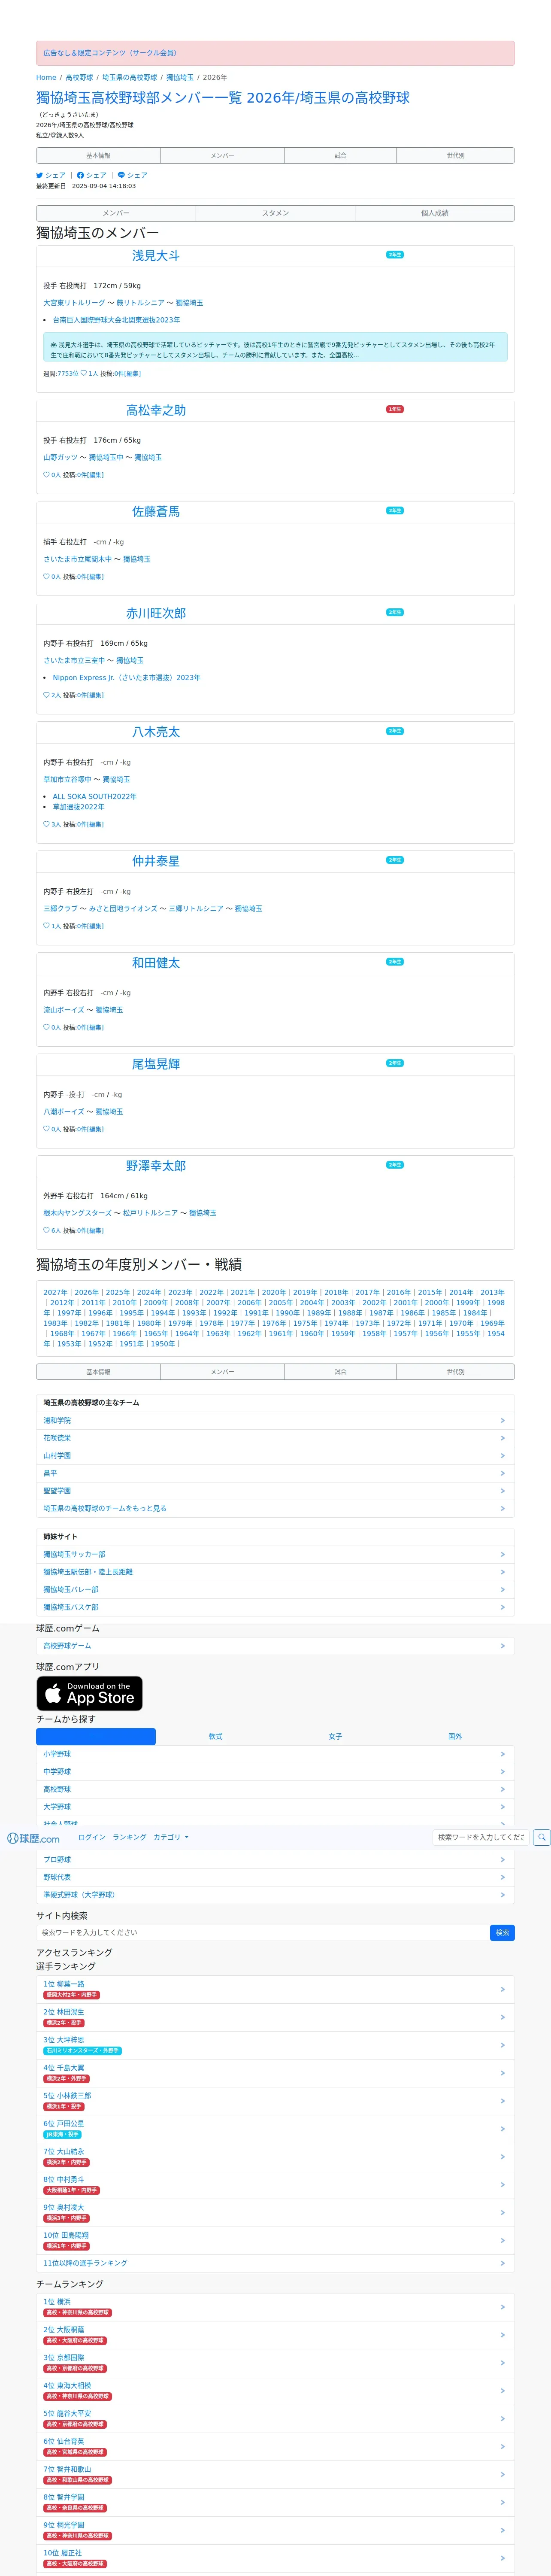Image resolution: width=551 pixels, height=2576 pixels.
Task: Open the 2025年 yearly members link
Action: tap(118, 1292)
